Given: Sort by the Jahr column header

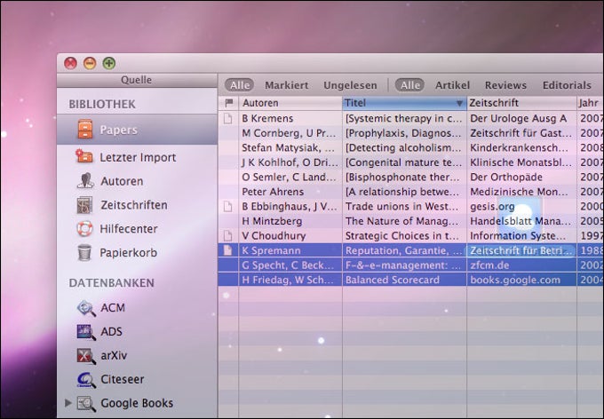Looking at the screenshot, I should point(591,103).
